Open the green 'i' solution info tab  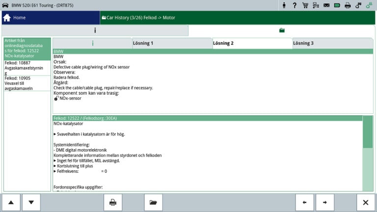tap(93, 43)
